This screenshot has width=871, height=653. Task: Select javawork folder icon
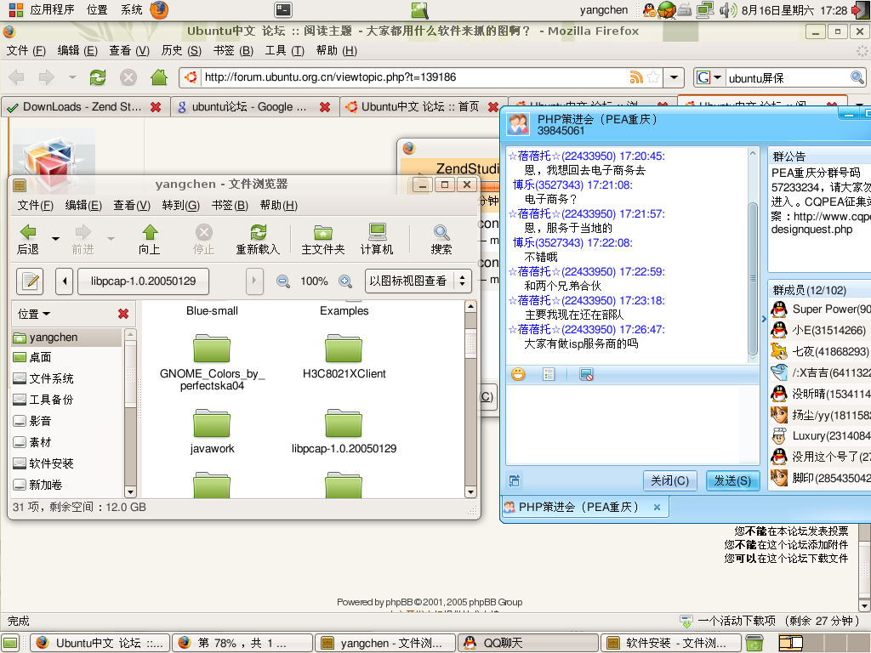click(x=212, y=423)
